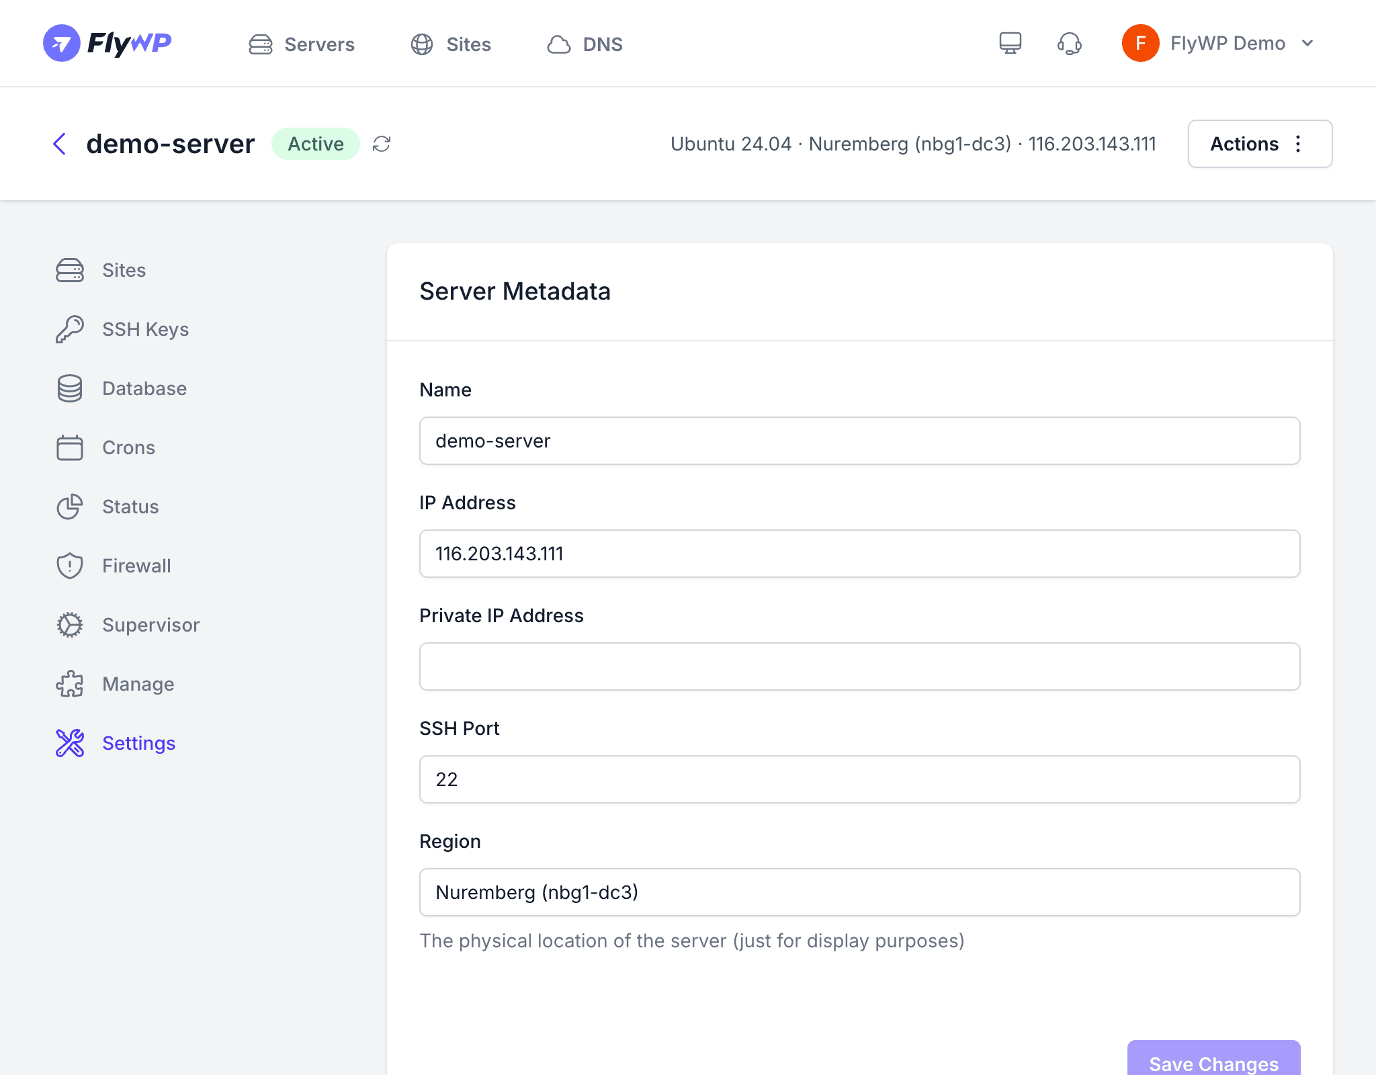Click the SSH Port input field

(859, 779)
